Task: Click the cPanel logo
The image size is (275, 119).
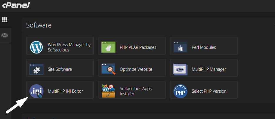Action: [16, 5]
